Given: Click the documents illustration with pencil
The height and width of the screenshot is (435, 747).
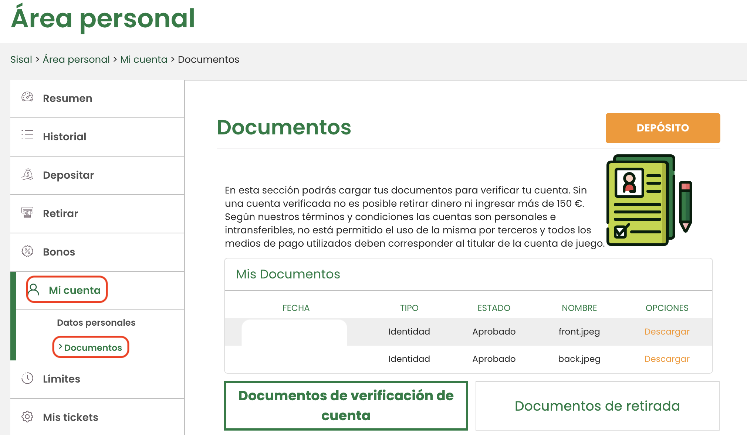Looking at the screenshot, I should (649, 200).
